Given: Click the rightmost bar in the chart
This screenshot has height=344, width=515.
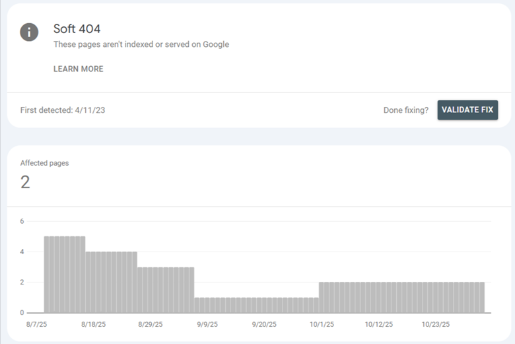Looking at the screenshot, I should tap(481, 297).
